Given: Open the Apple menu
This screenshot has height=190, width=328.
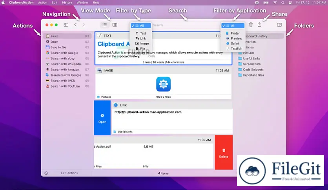Looking at the screenshot, I should pyautogui.click(x=3, y=2).
